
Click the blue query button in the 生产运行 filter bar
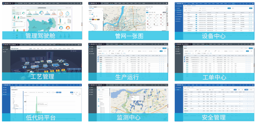click(x=162, y=52)
